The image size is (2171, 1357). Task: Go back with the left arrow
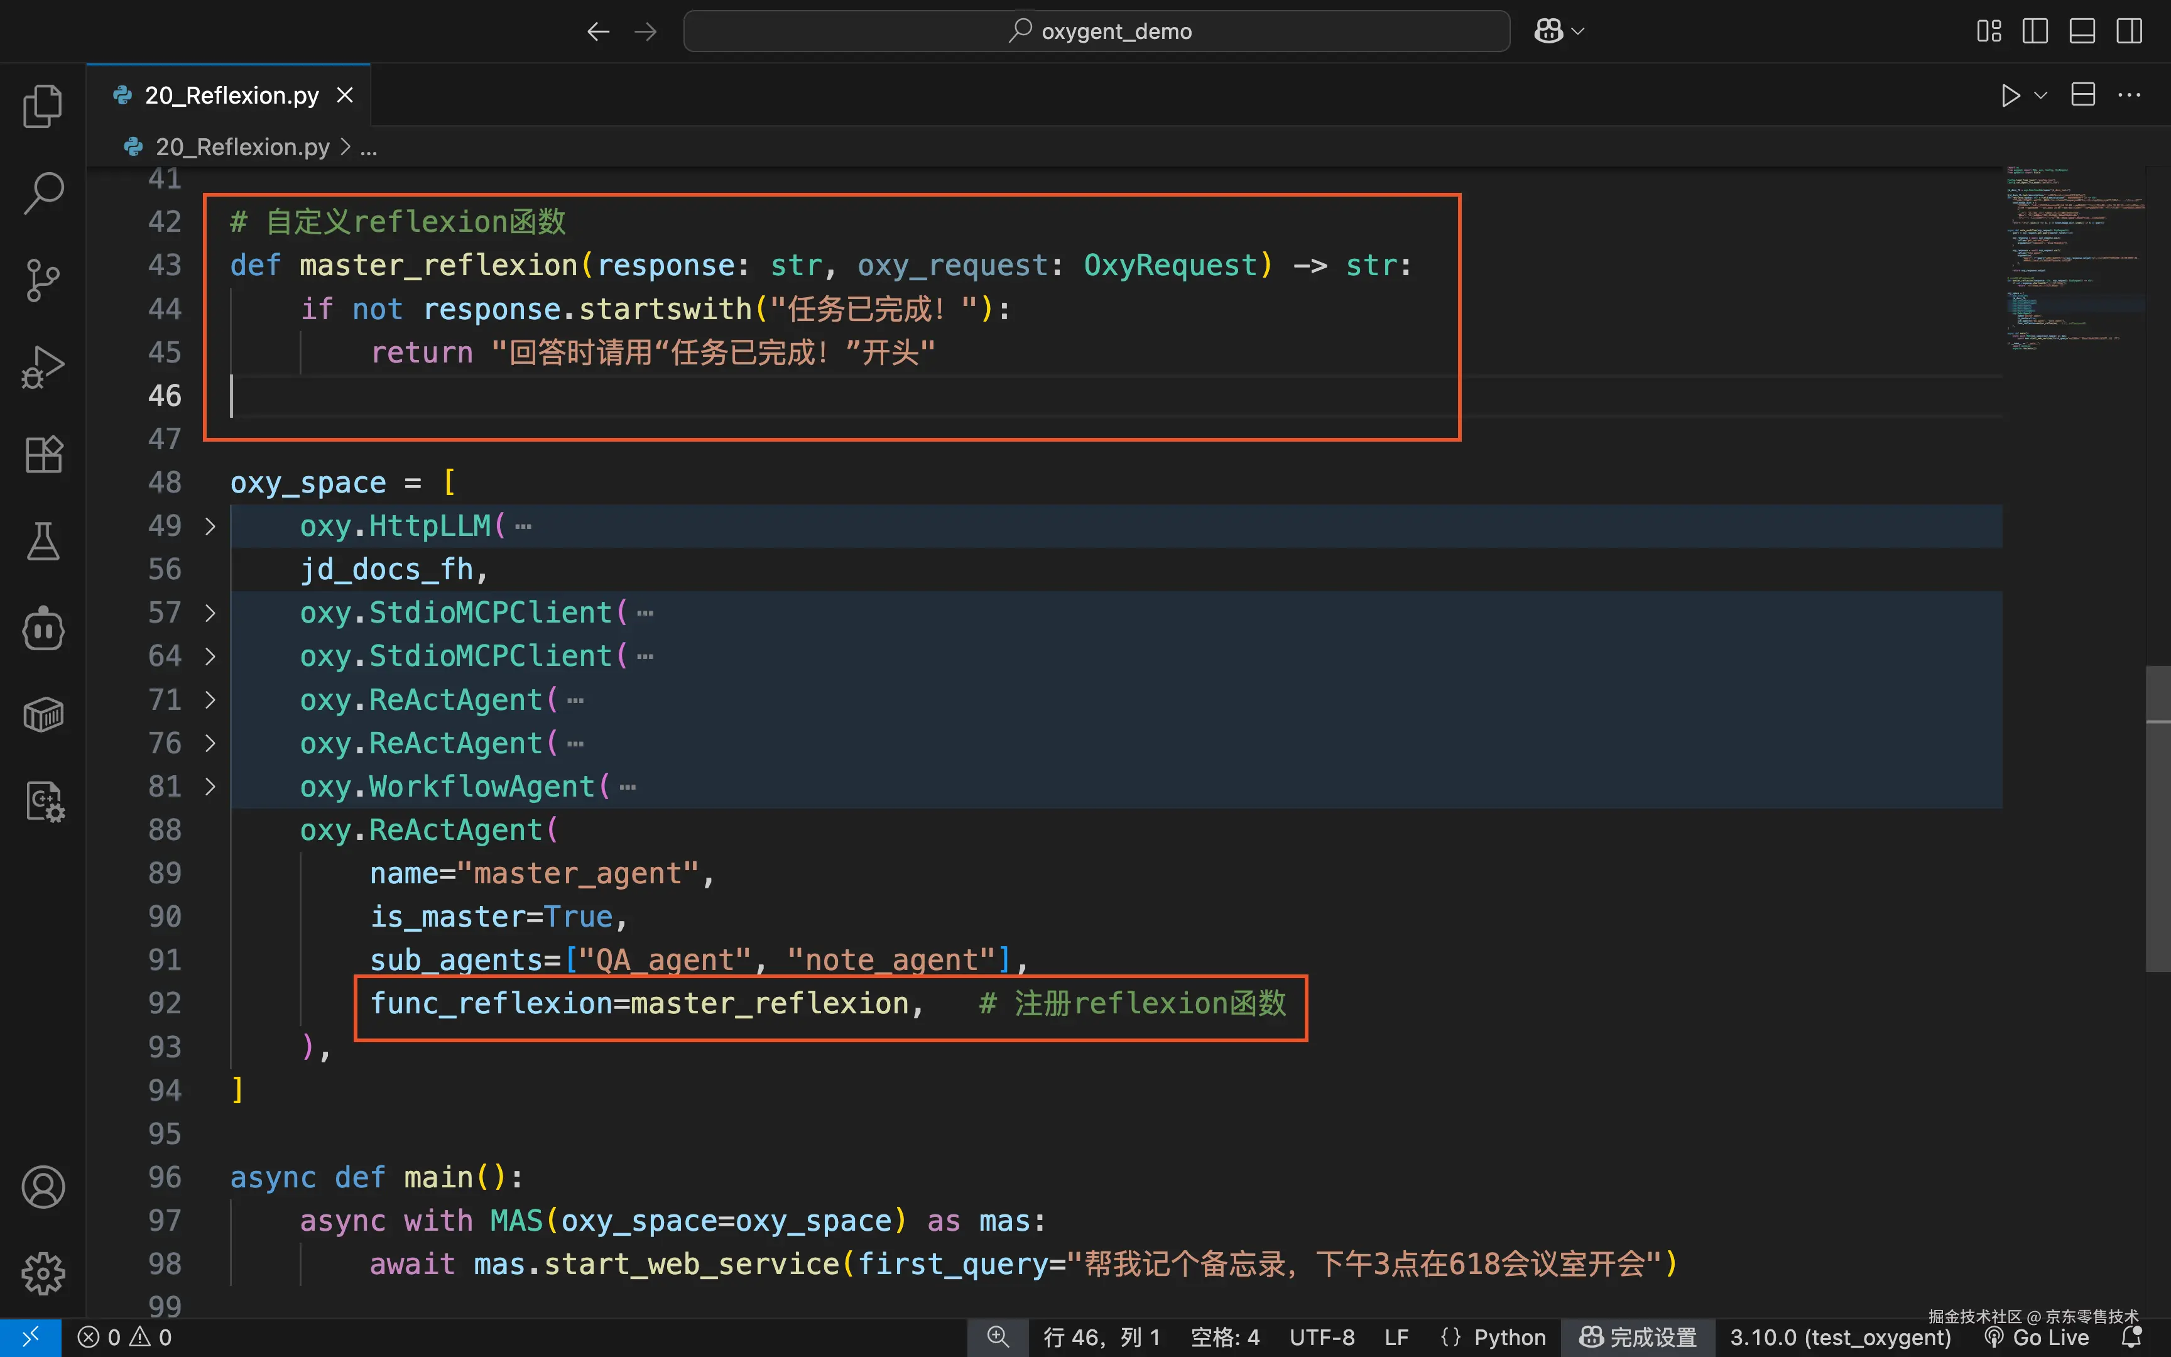pos(599,31)
